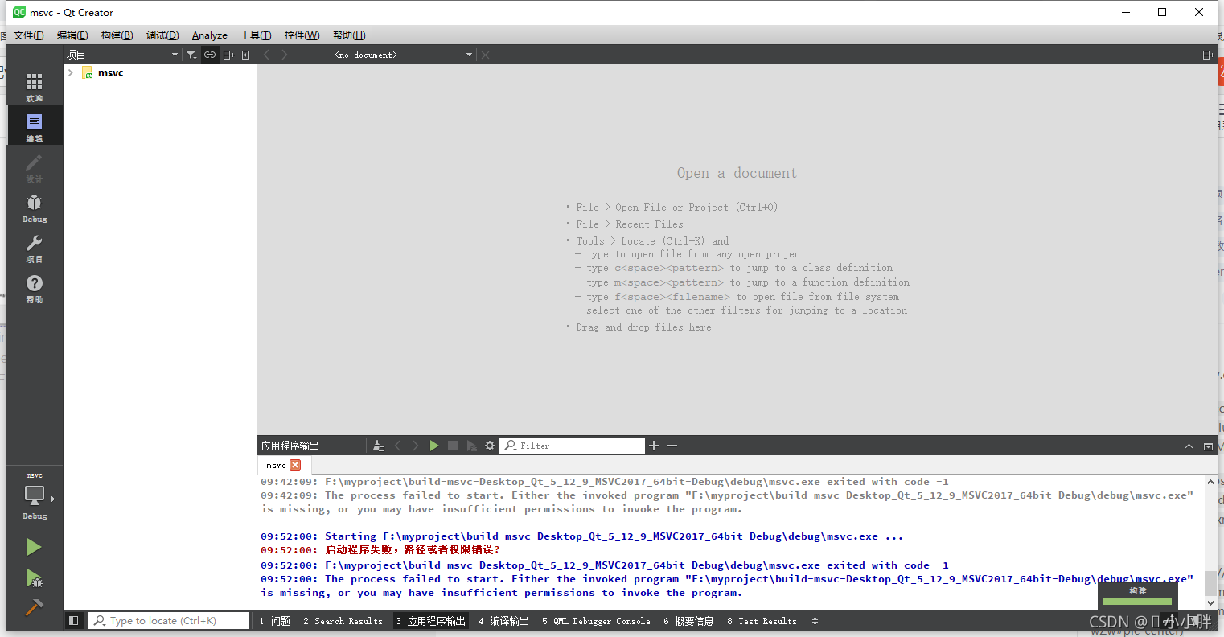The image size is (1224, 637).
Task: Minimize output pane with up chevron
Action: coord(1189,446)
